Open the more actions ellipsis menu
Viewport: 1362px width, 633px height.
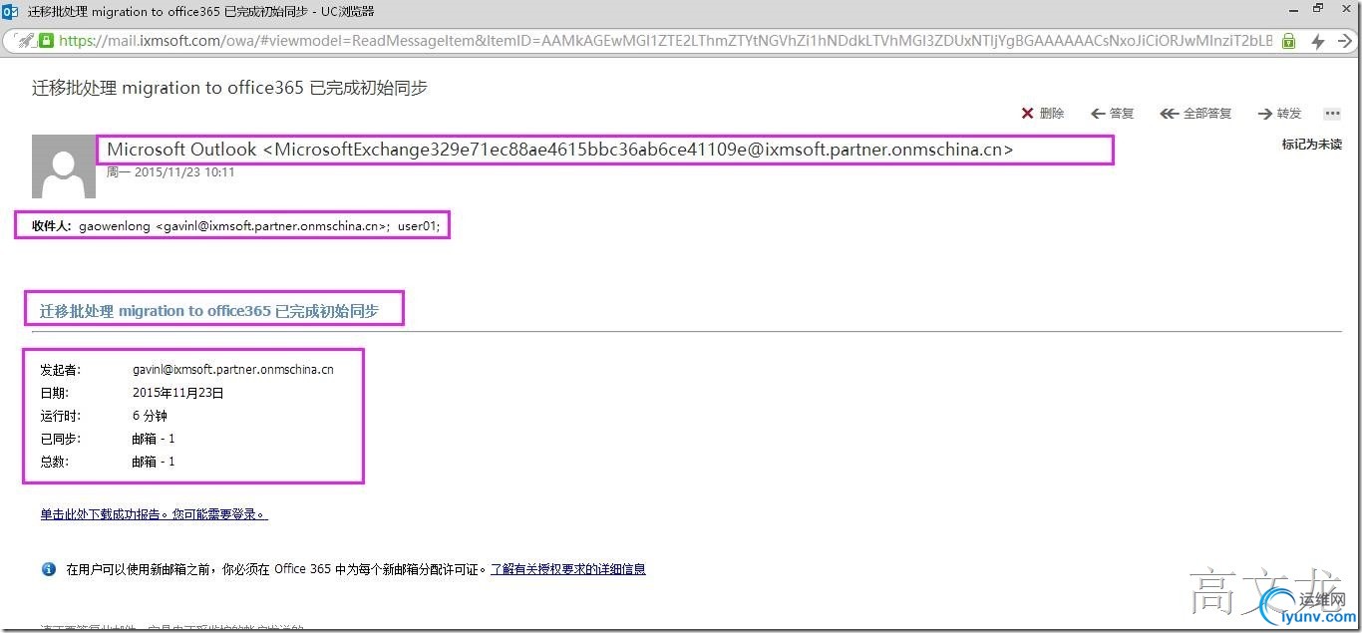pyautogui.click(x=1332, y=114)
